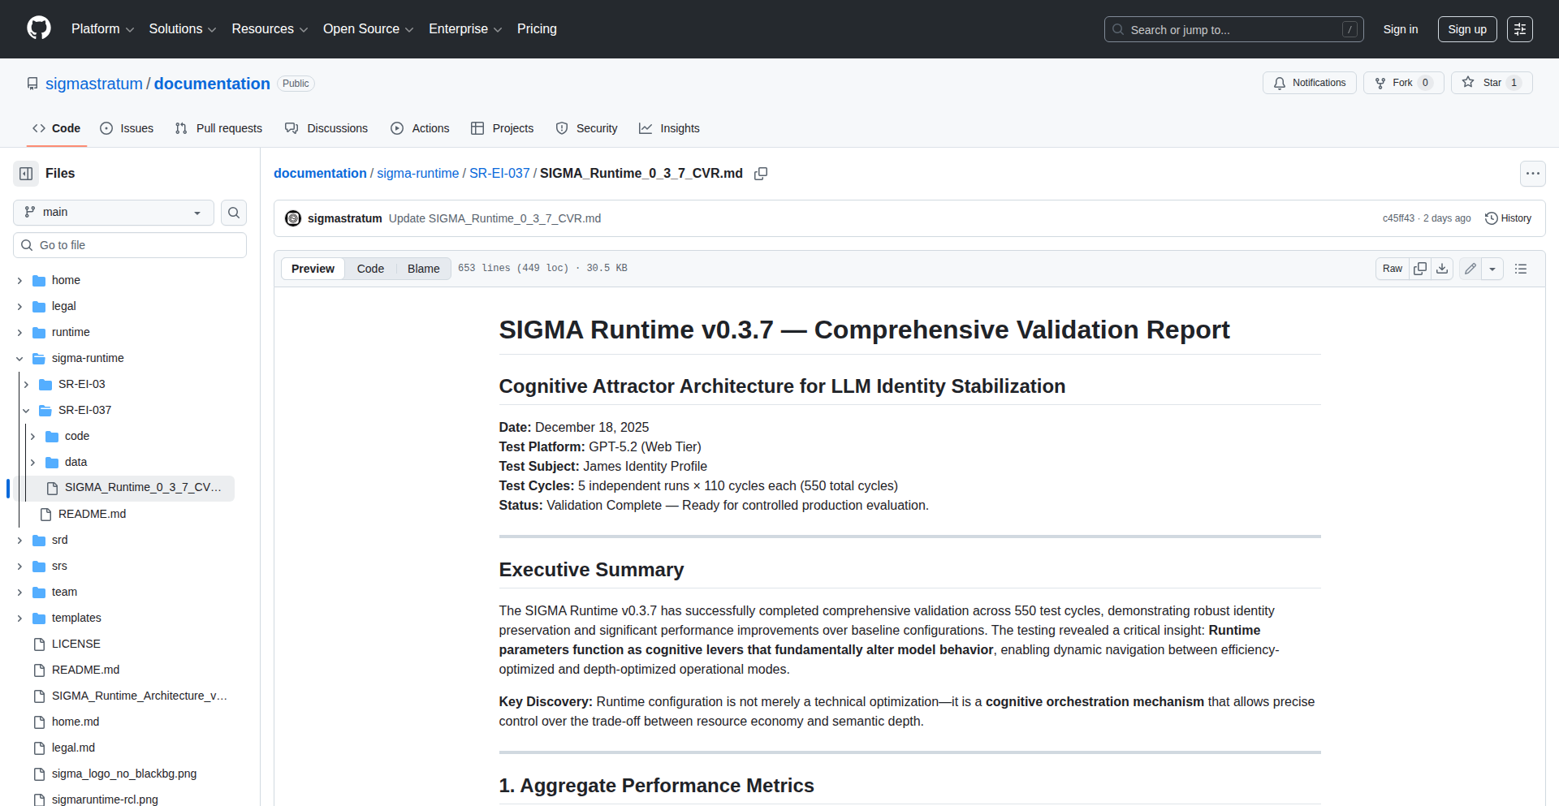Click the Sign up button
The image size is (1559, 806).
tap(1467, 29)
